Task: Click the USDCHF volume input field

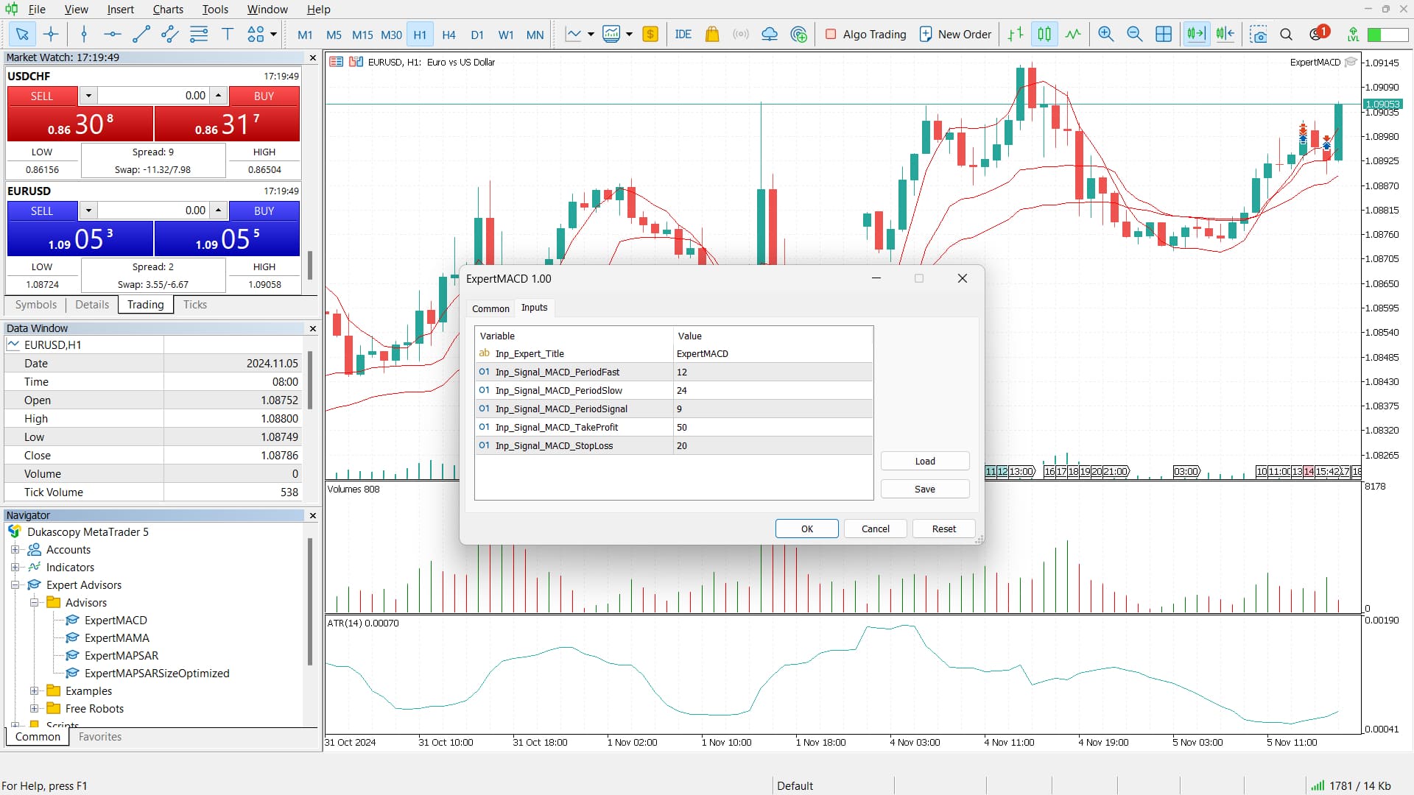Action: [x=153, y=96]
